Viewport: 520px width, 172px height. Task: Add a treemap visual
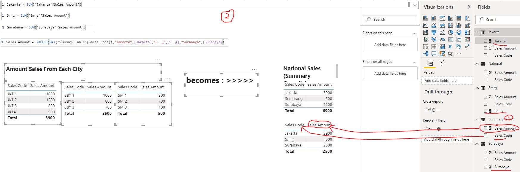point(467,32)
